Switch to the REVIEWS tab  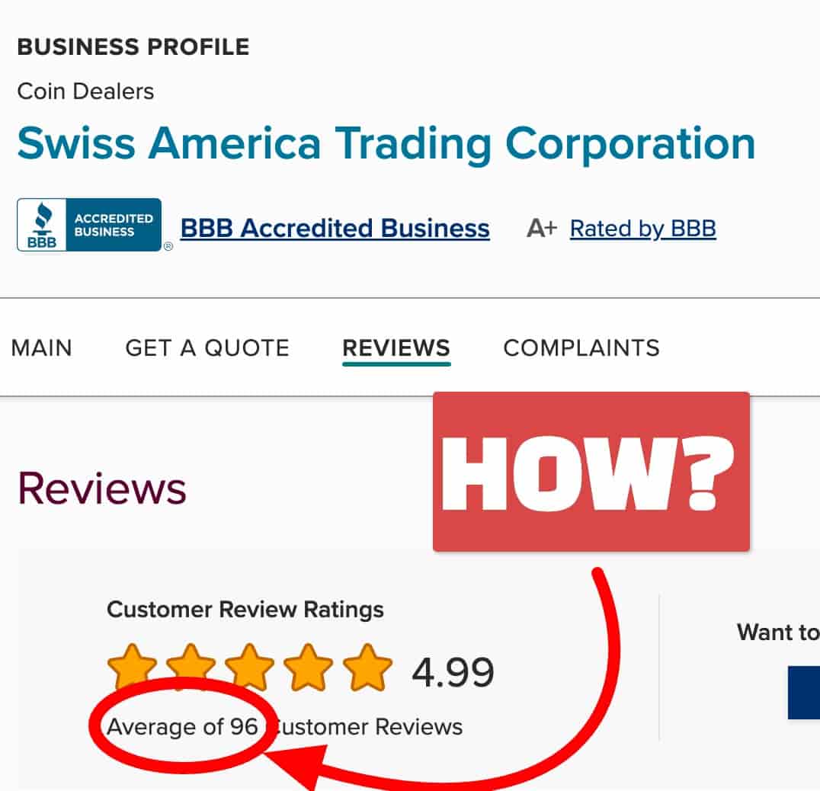(x=396, y=348)
